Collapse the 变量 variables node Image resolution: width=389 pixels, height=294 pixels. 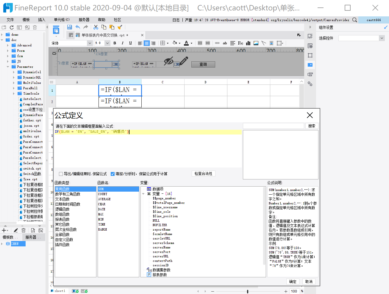click(143, 194)
